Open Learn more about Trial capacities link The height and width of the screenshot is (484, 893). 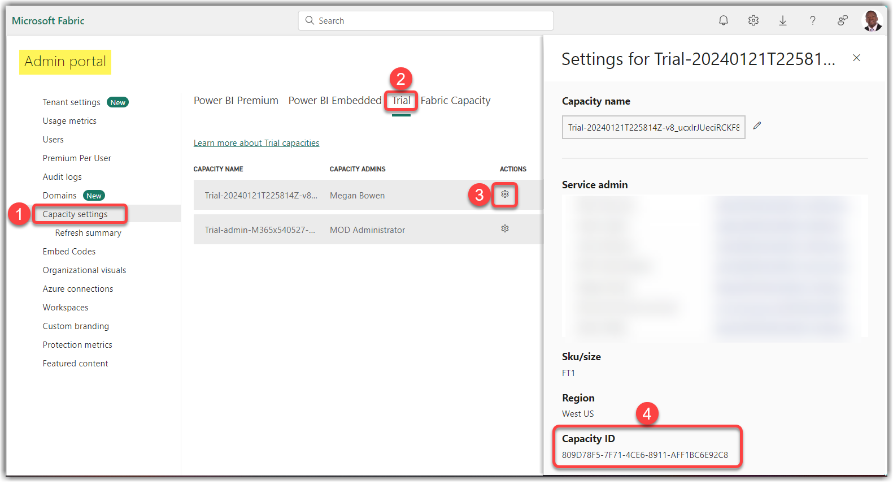point(256,143)
